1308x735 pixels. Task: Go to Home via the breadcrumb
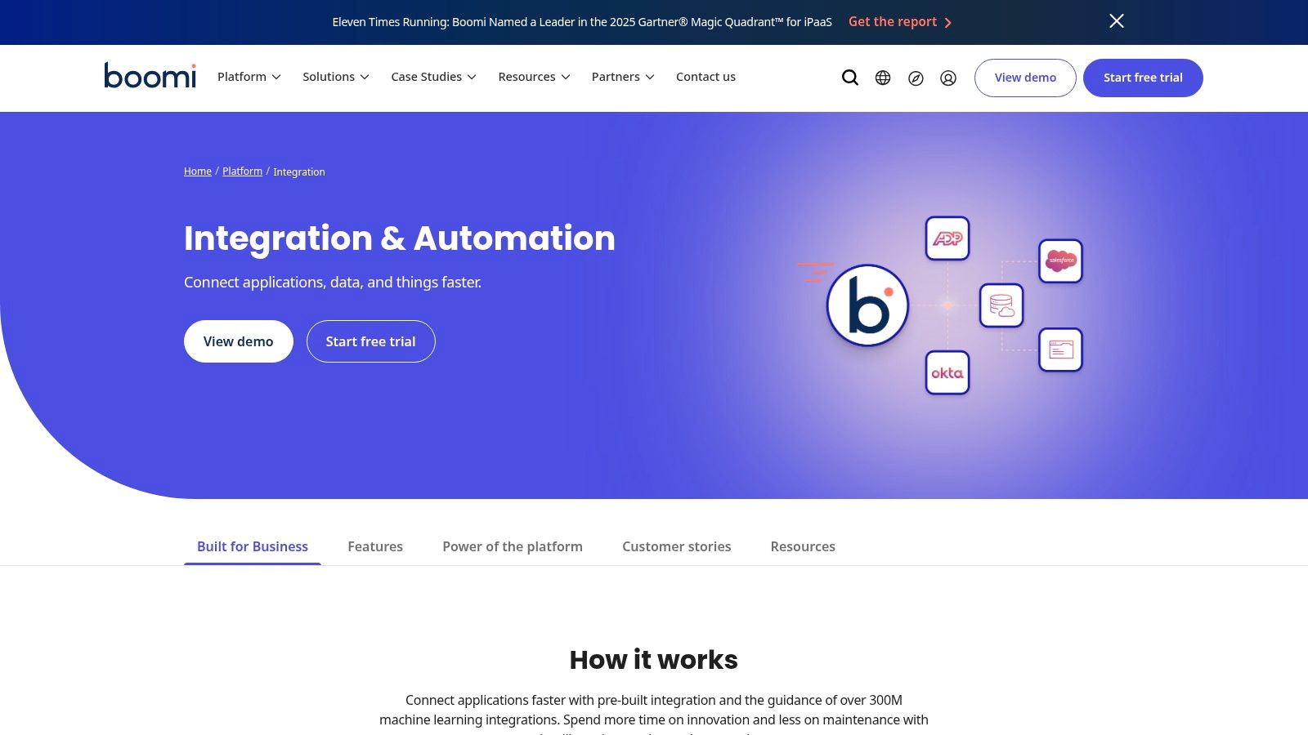click(198, 171)
